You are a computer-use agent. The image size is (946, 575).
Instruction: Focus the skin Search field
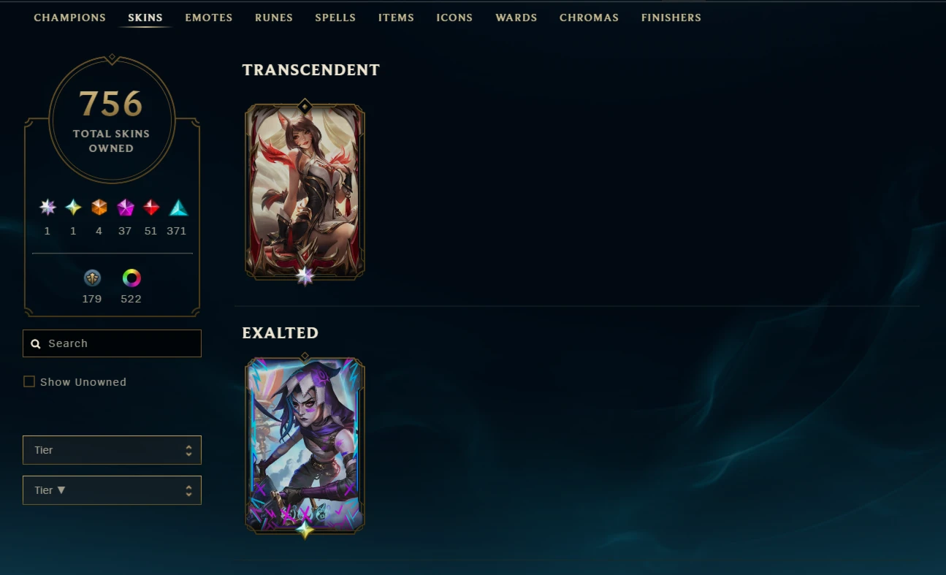point(112,343)
